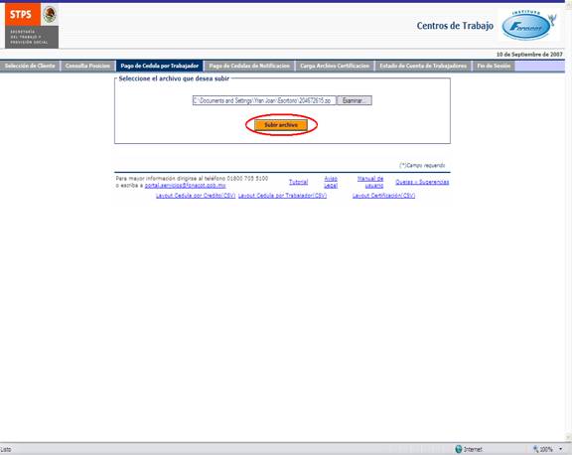This screenshot has width=572, height=455.
Task: Select Pago de Cedula por Trabajador tab
Action: 160,66
